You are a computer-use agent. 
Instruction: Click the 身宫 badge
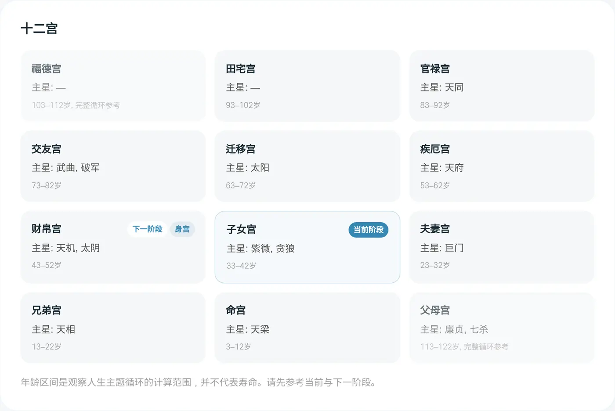pyautogui.click(x=182, y=229)
